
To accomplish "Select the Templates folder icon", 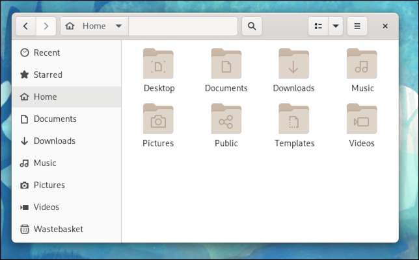I will [x=293, y=119].
